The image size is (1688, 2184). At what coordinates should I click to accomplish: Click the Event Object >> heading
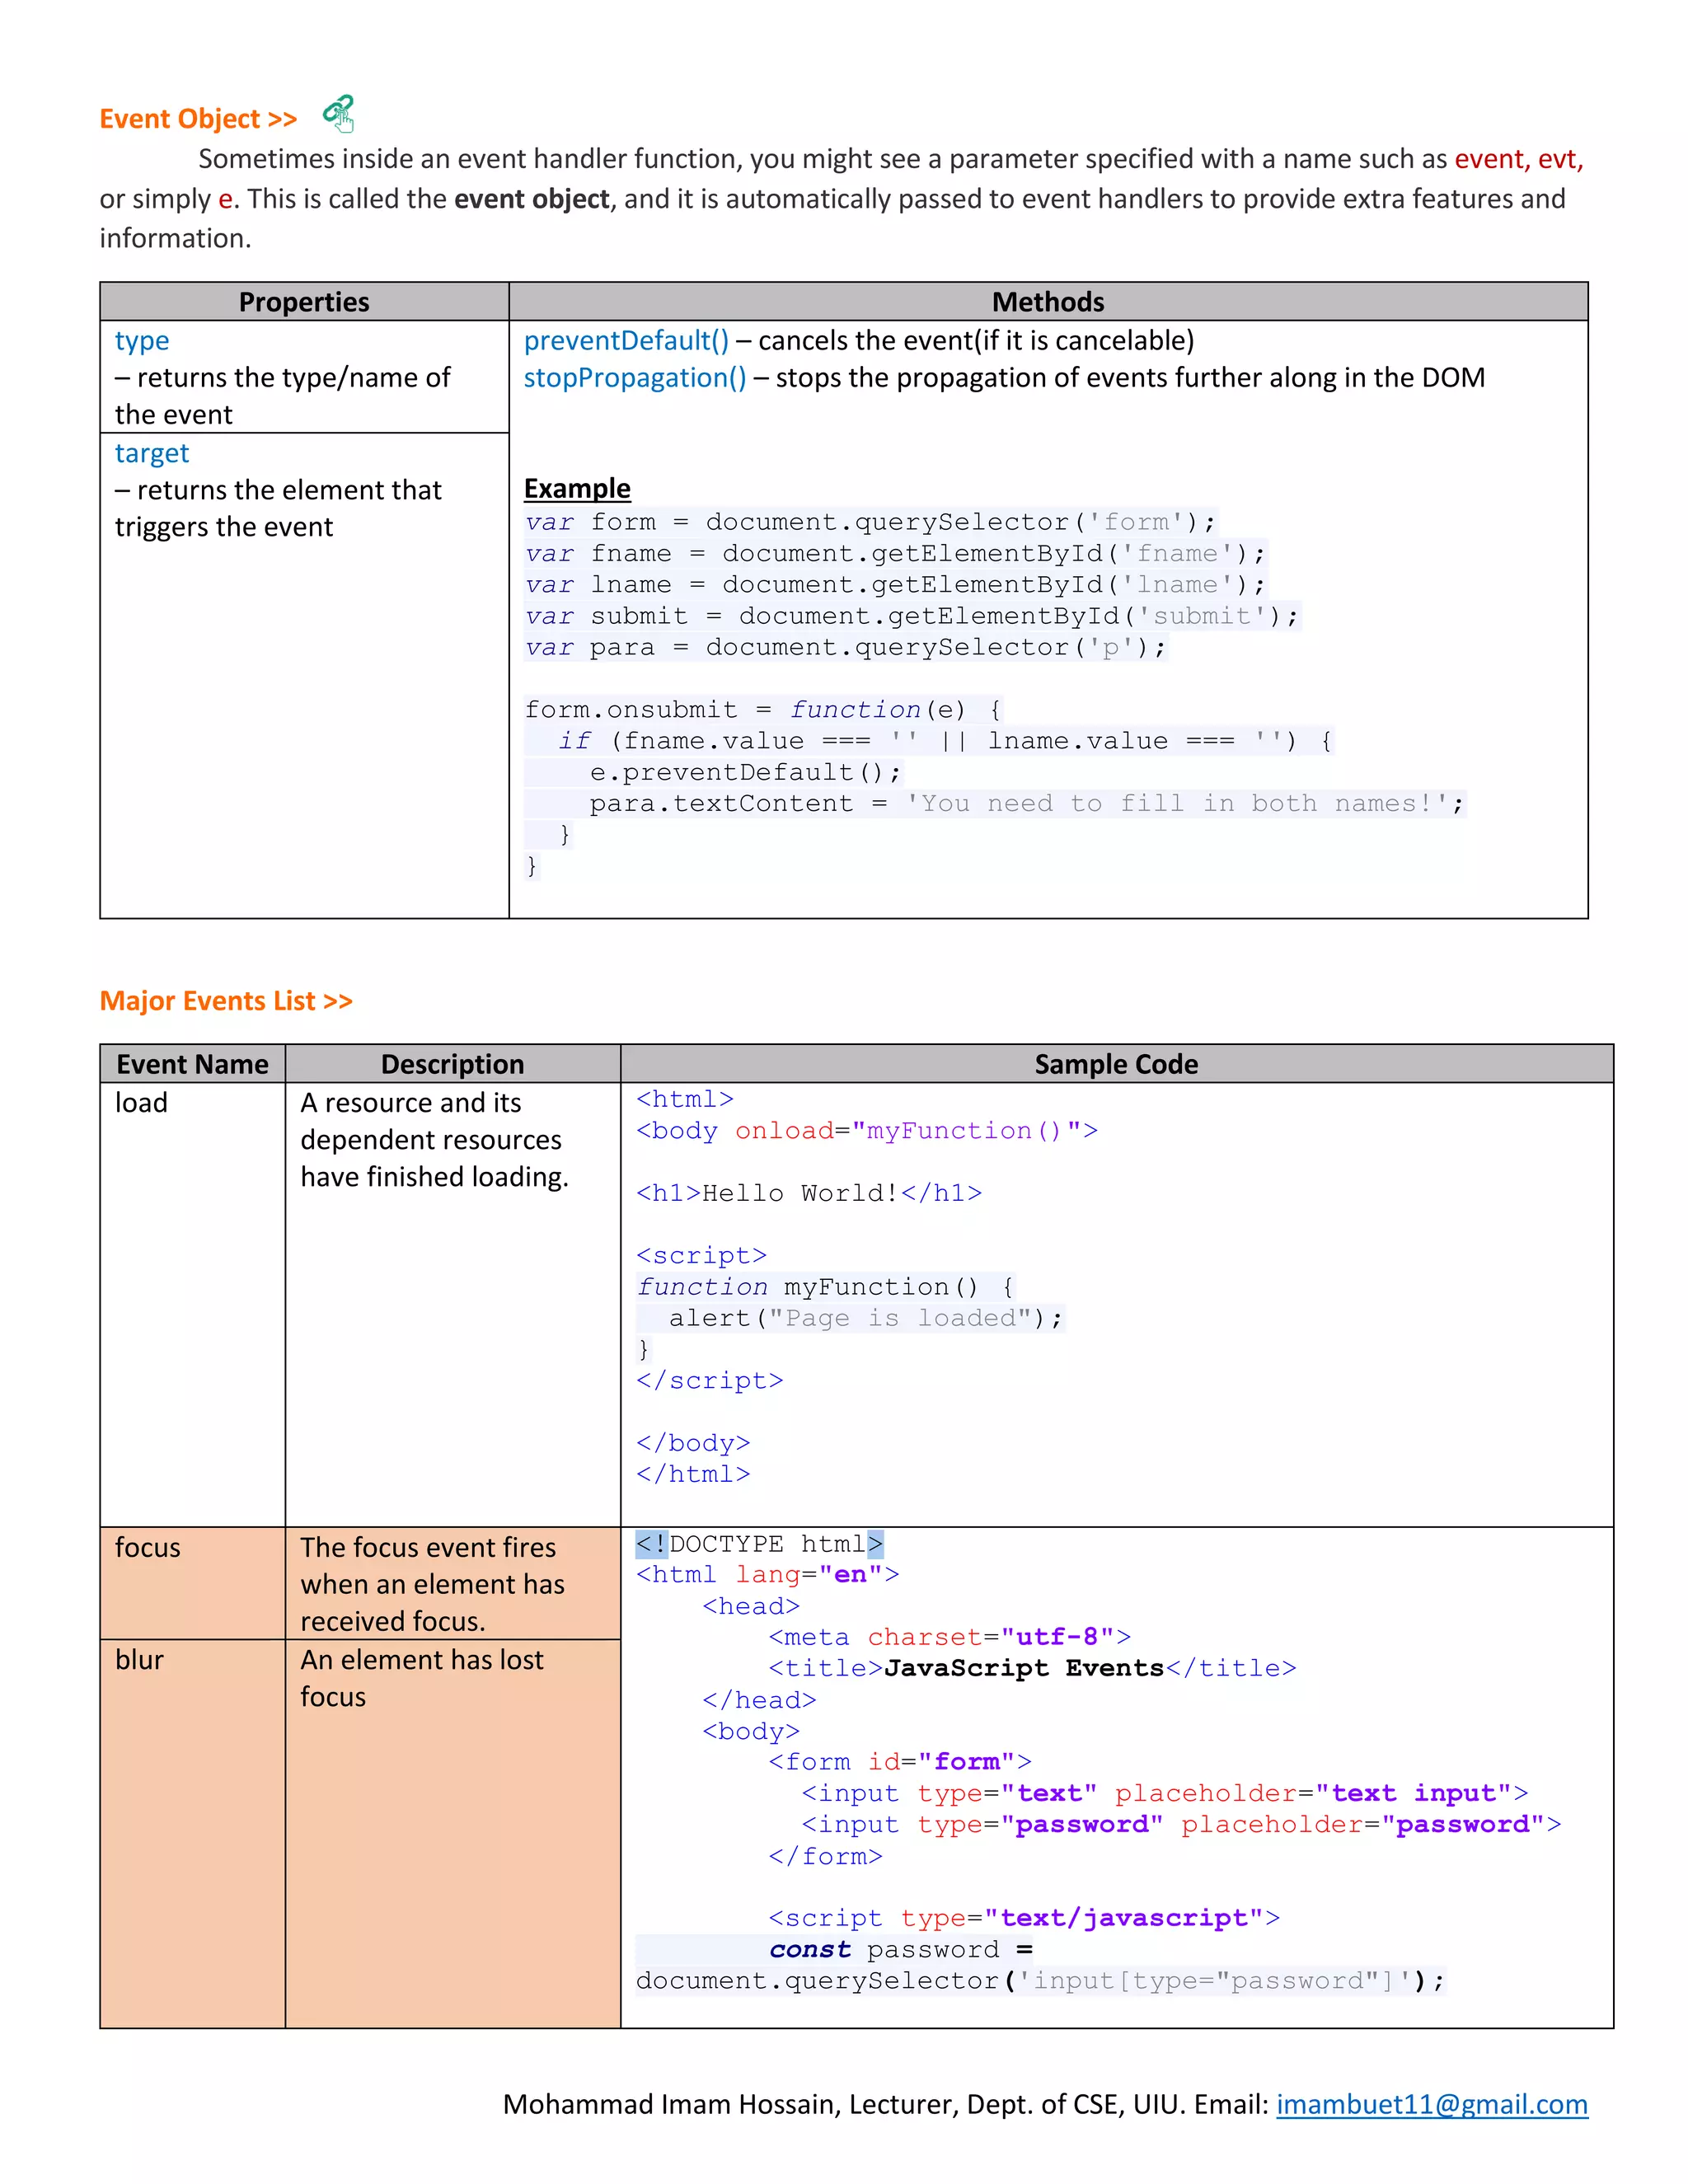pos(198,119)
